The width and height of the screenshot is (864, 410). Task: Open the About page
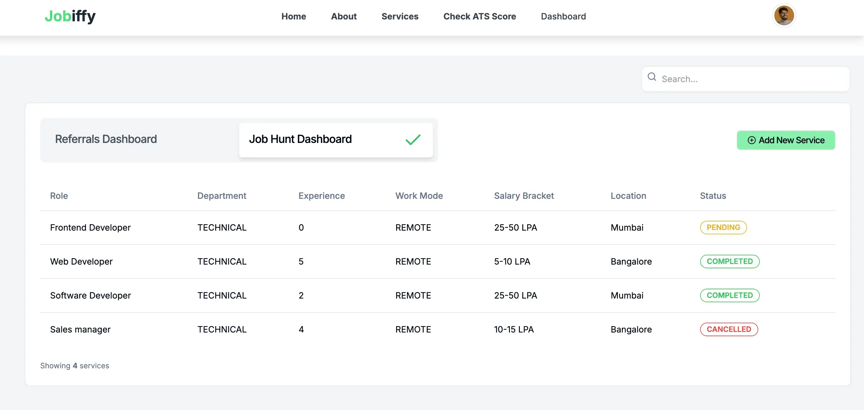(x=344, y=16)
